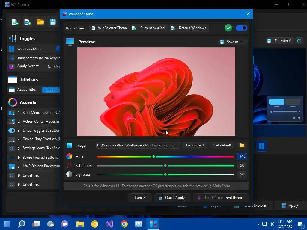Select accent 8 Undefined row
The height and width of the screenshot is (230, 307).
coord(34,175)
